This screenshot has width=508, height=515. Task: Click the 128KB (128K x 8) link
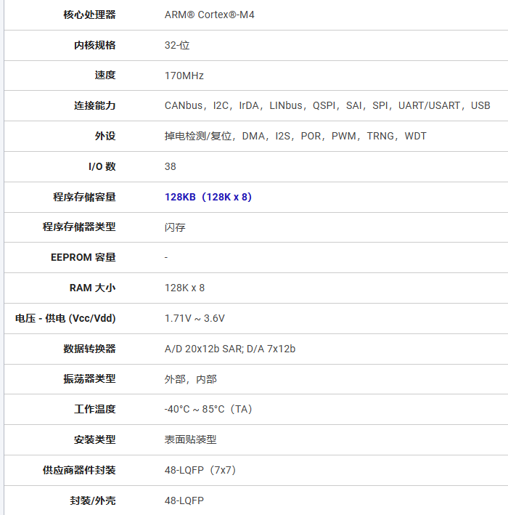point(208,197)
